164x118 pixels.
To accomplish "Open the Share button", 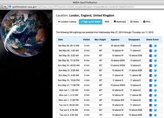I will click(135, 22).
